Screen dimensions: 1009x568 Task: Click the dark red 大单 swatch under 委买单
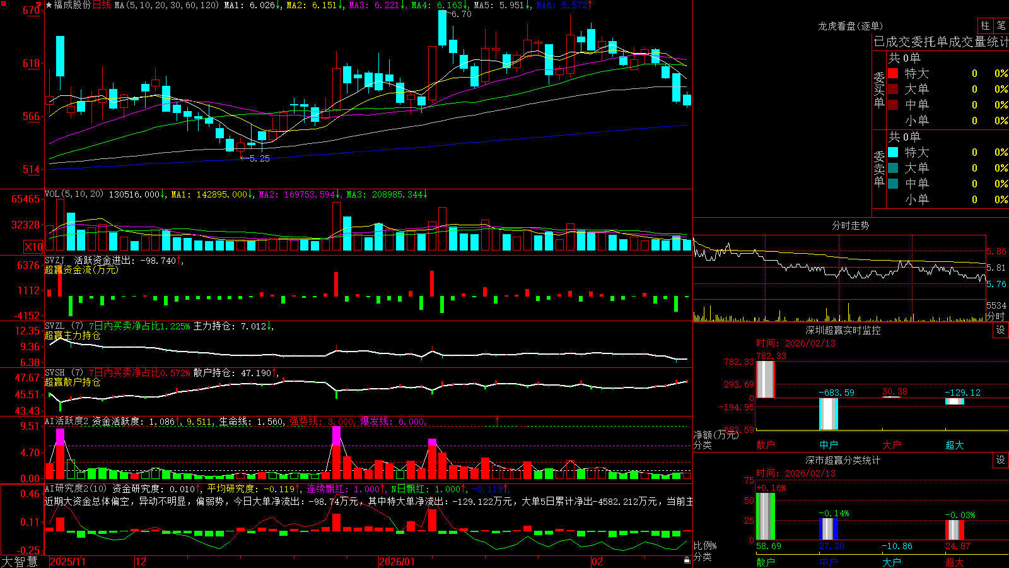[893, 89]
